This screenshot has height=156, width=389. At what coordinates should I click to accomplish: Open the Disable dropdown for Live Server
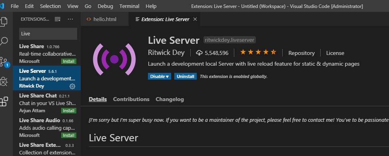(x=160, y=76)
